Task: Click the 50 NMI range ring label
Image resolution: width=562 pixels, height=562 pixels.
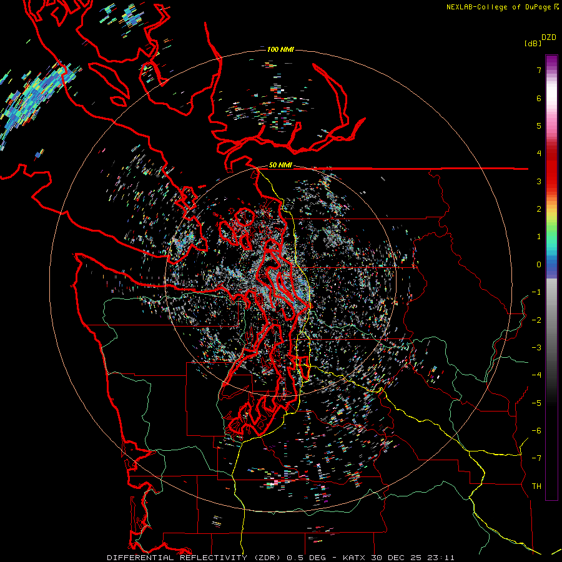Action: coord(280,165)
